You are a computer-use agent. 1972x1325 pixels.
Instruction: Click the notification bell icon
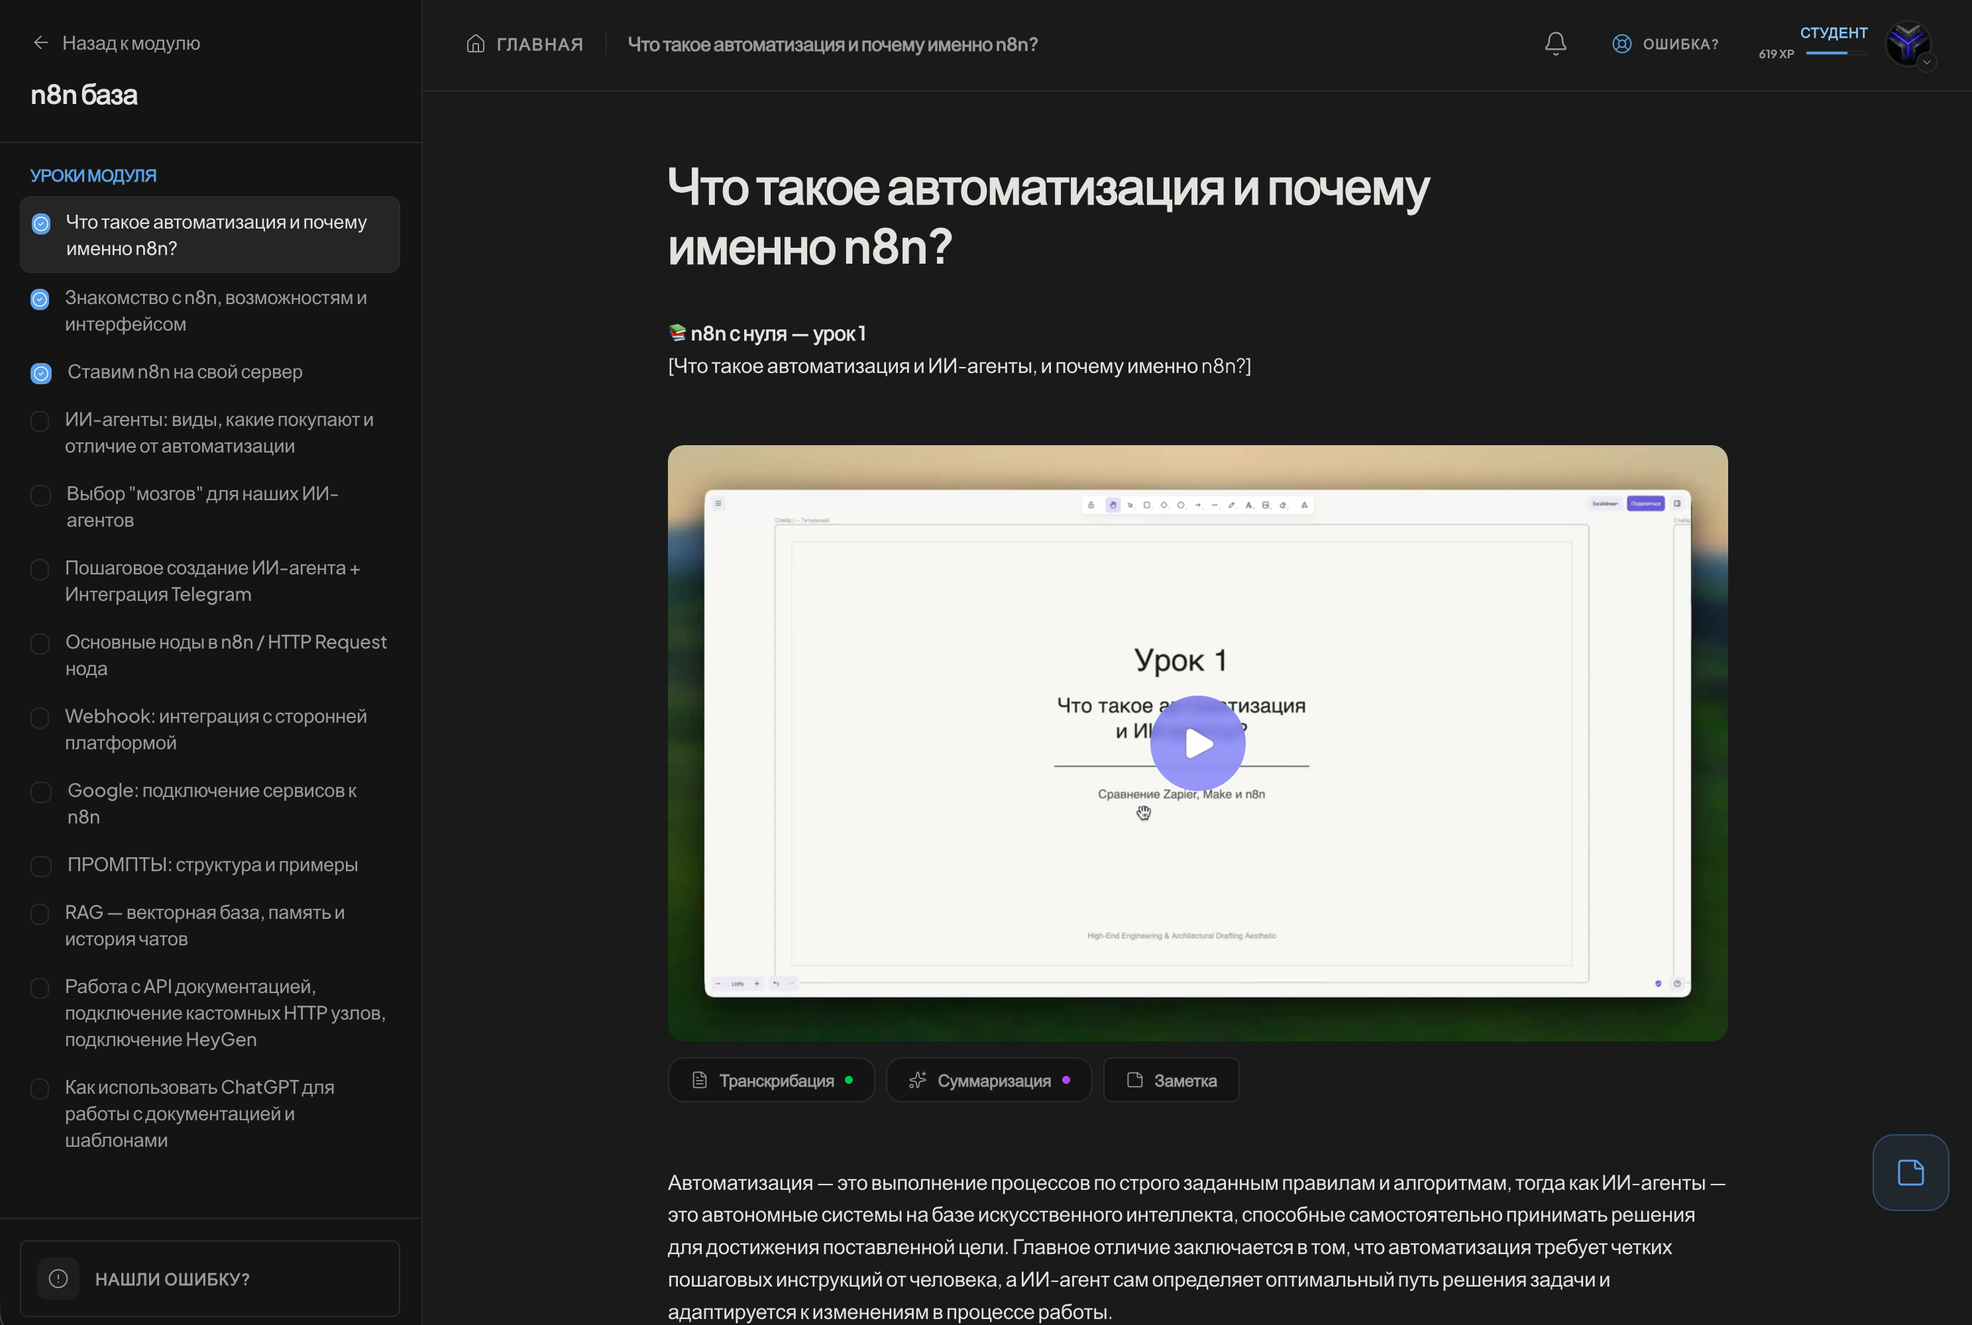(x=1555, y=44)
